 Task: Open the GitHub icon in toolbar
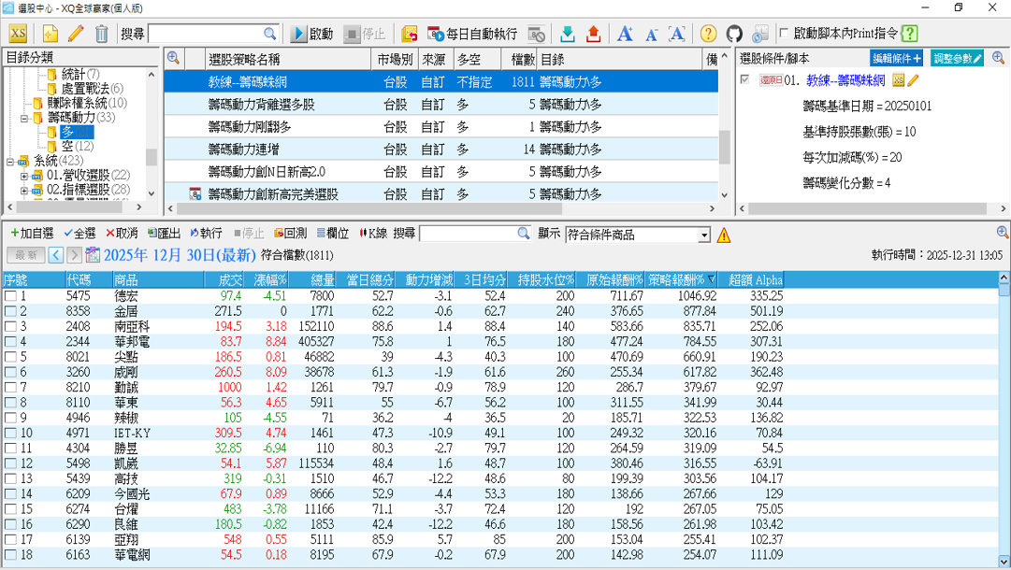tap(735, 34)
